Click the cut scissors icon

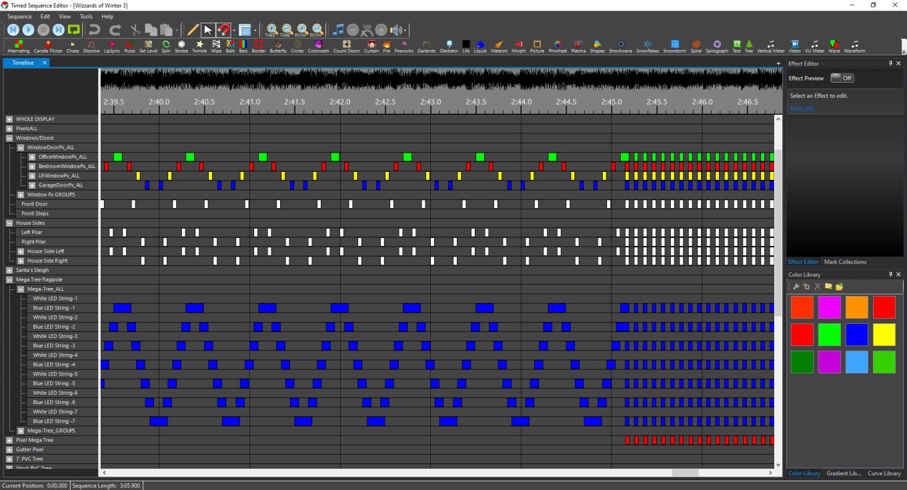click(135, 30)
